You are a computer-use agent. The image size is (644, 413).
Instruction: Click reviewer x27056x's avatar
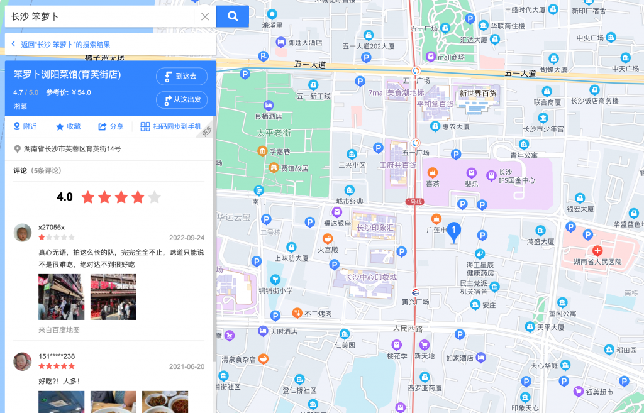click(23, 233)
